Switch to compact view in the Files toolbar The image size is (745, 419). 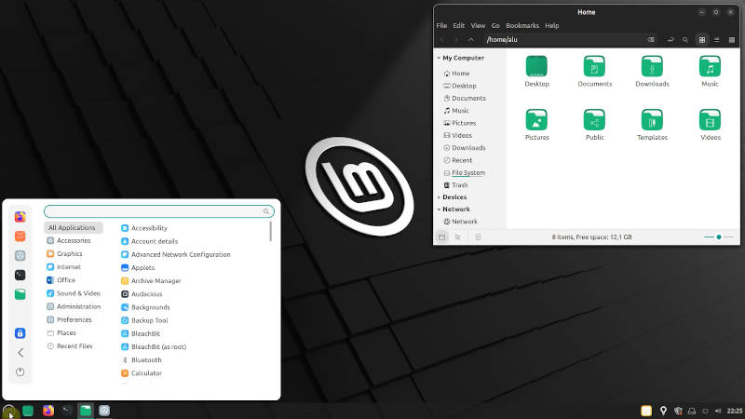coord(732,40)
